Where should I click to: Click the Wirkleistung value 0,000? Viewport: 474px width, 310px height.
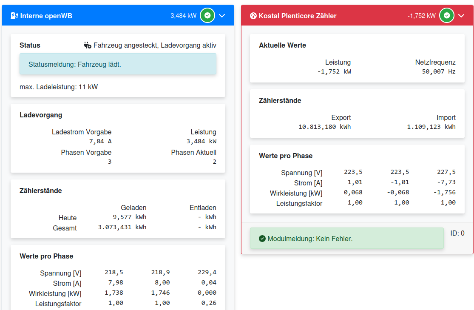pyautogui.click(x=207, y=293)
